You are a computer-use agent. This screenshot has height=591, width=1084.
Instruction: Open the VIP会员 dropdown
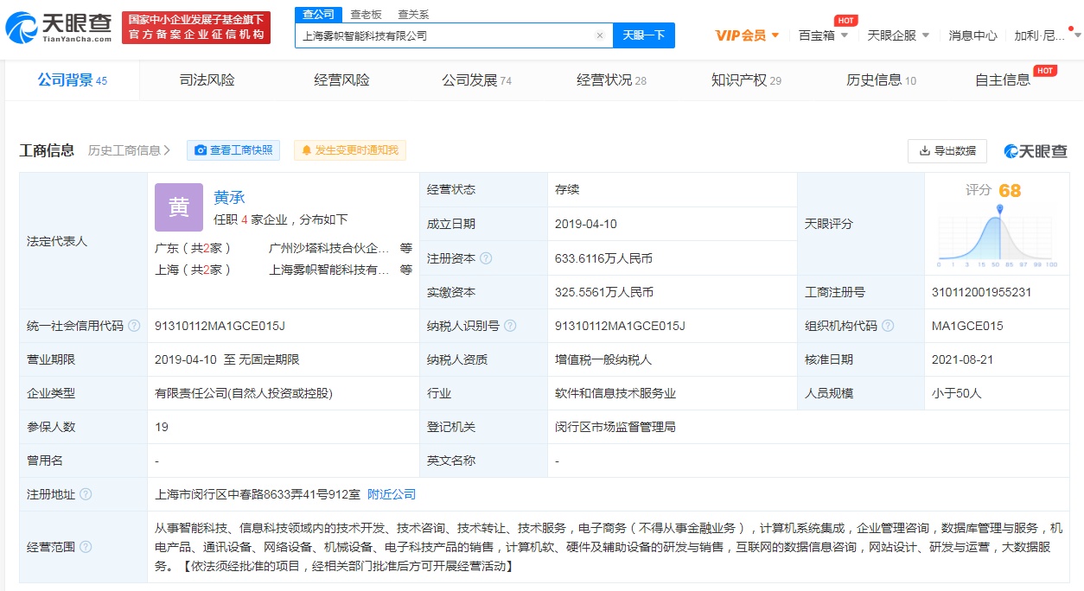click(748, 35)
